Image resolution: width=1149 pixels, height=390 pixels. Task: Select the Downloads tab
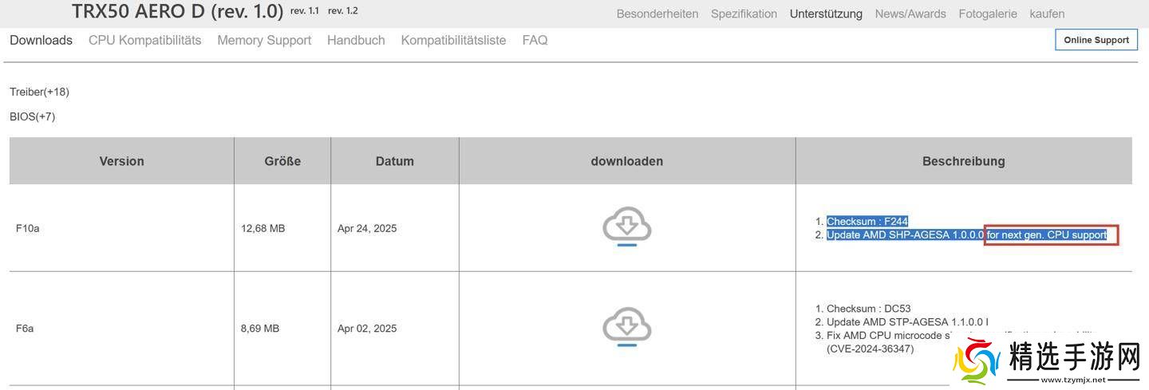point(41,40)
